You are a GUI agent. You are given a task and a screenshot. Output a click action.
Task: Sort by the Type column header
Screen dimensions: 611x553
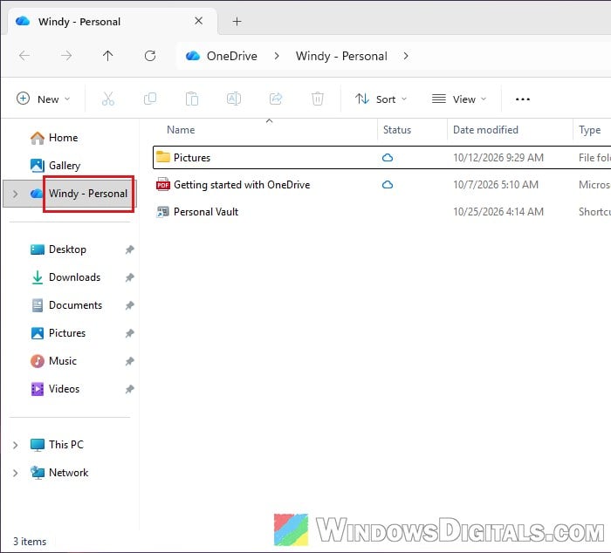589,130
